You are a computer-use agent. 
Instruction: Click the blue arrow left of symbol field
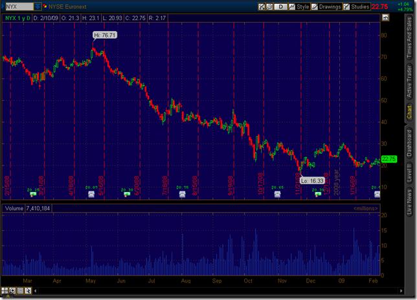click(x=3, y=6)
